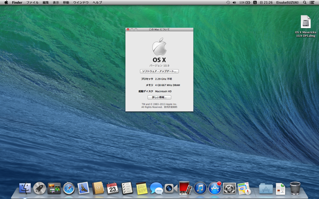Open Mission Control in the Dock
This screenshot has width=319, height=199.
click(x=54, y=188)
